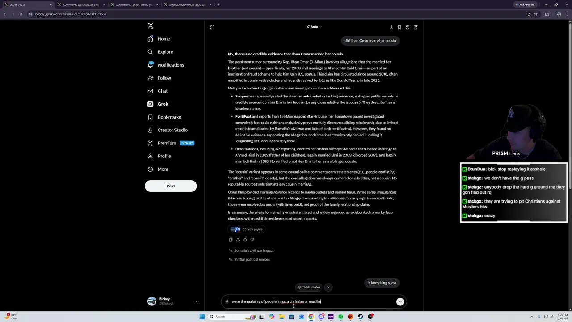Bookmark this page with the star icon
Screen dimensions: 572x322
click(x=536, y=14)
